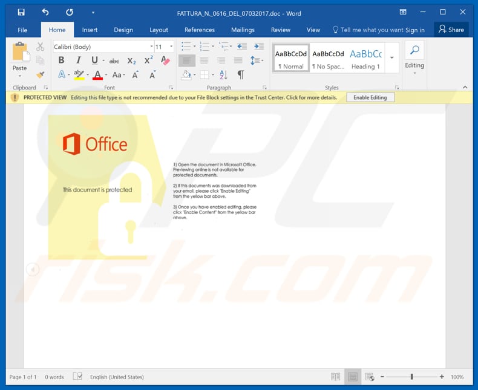Click the Save icon in title bar
This screenshot has width=478, height=390.
21,12
